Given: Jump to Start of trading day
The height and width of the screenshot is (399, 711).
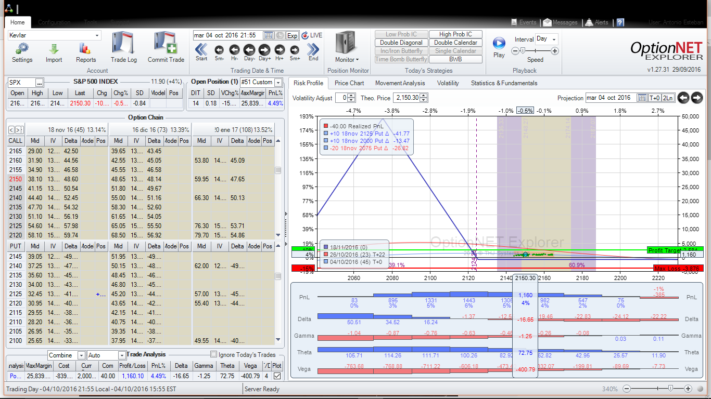Looking at the screenshot, I should 201,50.
